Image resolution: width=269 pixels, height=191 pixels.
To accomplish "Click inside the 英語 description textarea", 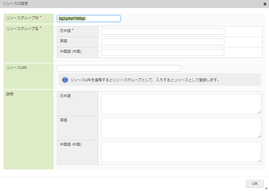I will pos(181,128).
